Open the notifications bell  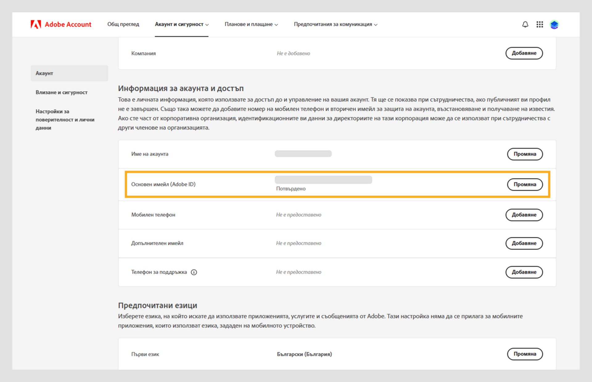click(525, 24)
